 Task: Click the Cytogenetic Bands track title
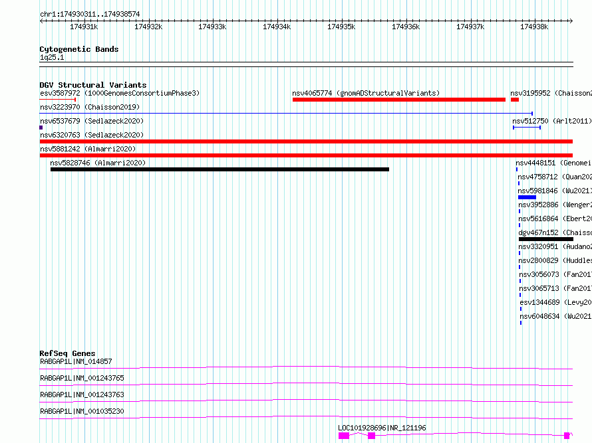[79, 49]
